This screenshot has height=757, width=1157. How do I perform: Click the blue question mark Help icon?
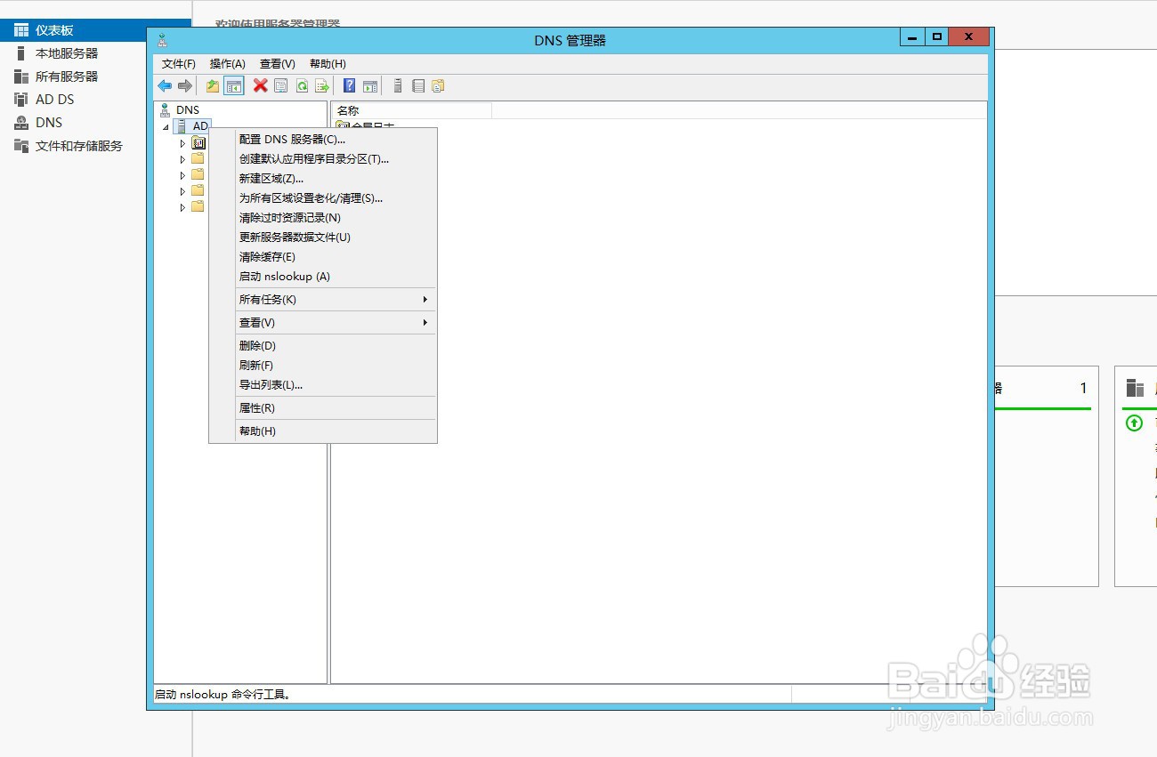350,85
